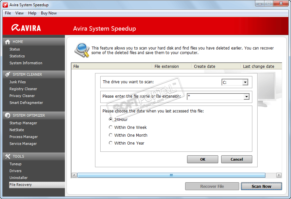Select the 24Hour radio option
291x199 pixels.
[x=111, y=119]
